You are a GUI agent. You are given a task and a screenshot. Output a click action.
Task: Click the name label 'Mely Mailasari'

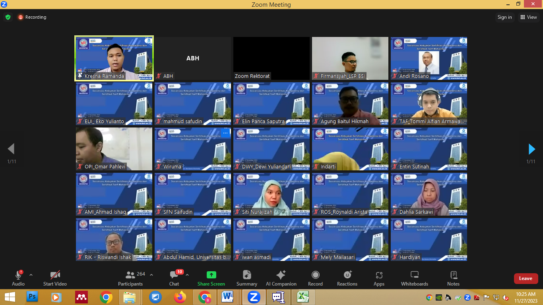[338, 257]
